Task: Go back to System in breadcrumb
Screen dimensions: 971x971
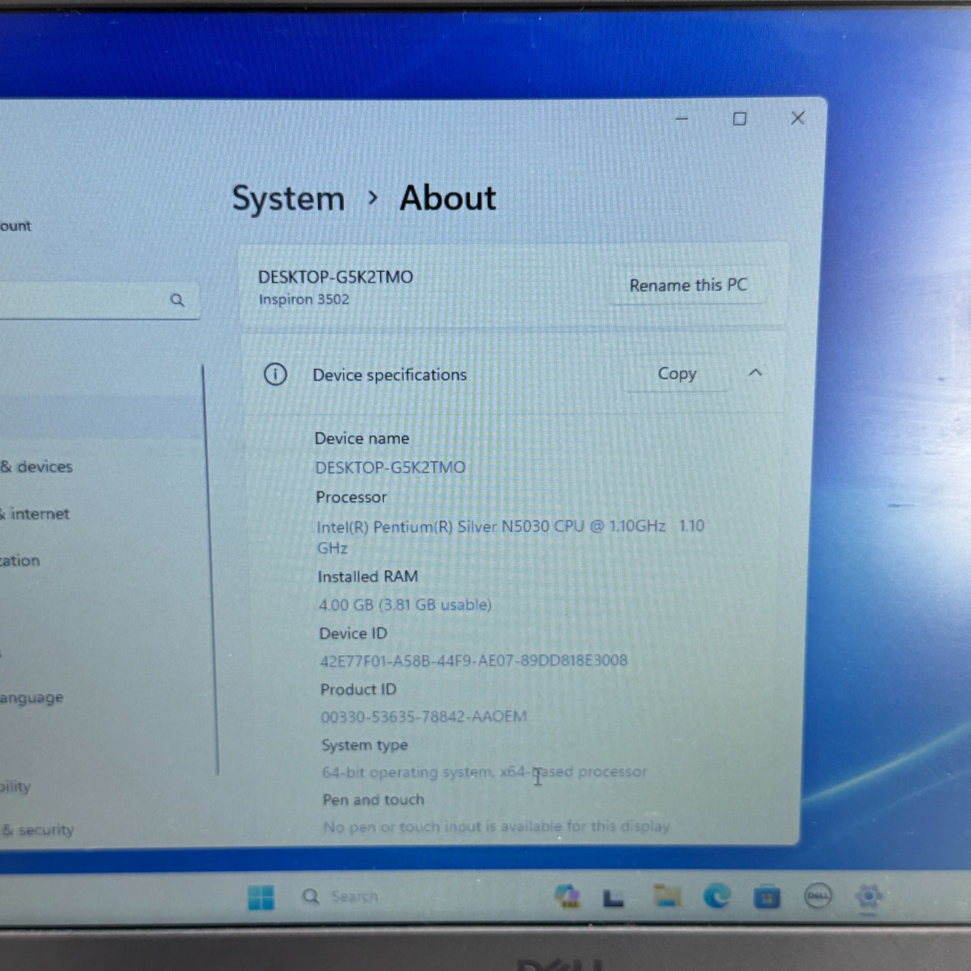Action: coord(288,198)
